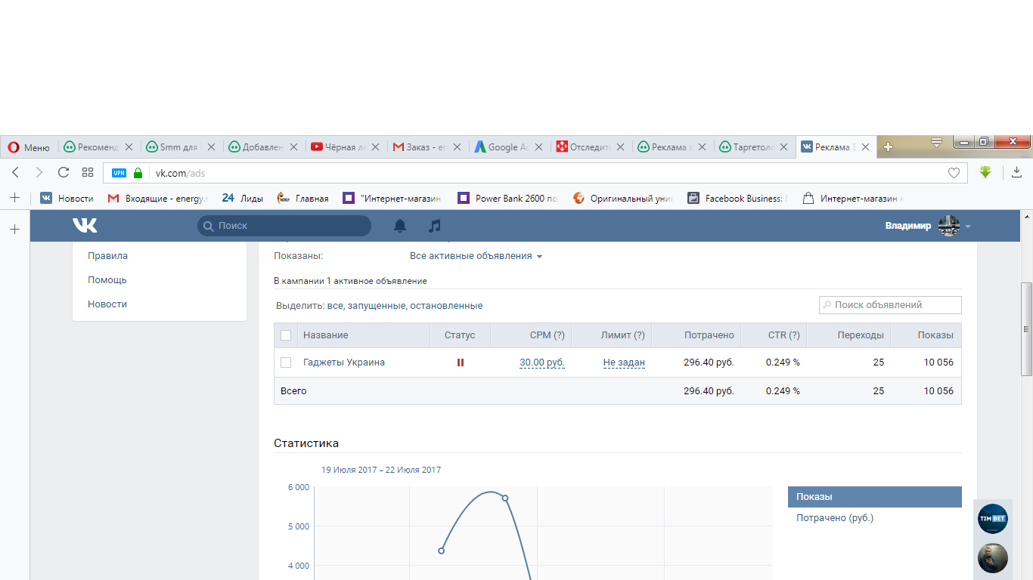Open a new tab with the plus button
This screenshot has width=1033, height=580.
(889, 147)
